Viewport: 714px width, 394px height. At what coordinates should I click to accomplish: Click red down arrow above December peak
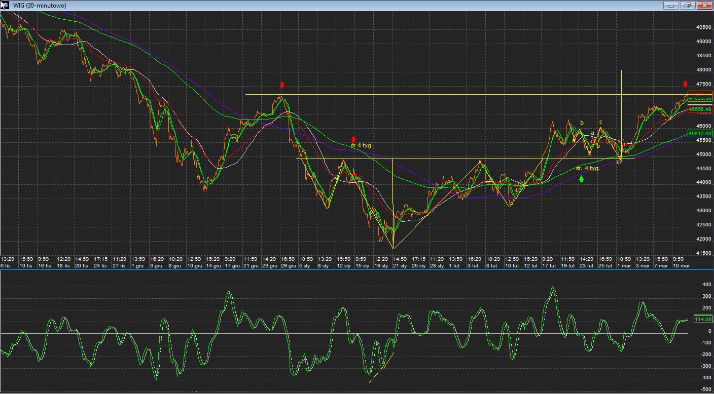(x=282, y=85)
